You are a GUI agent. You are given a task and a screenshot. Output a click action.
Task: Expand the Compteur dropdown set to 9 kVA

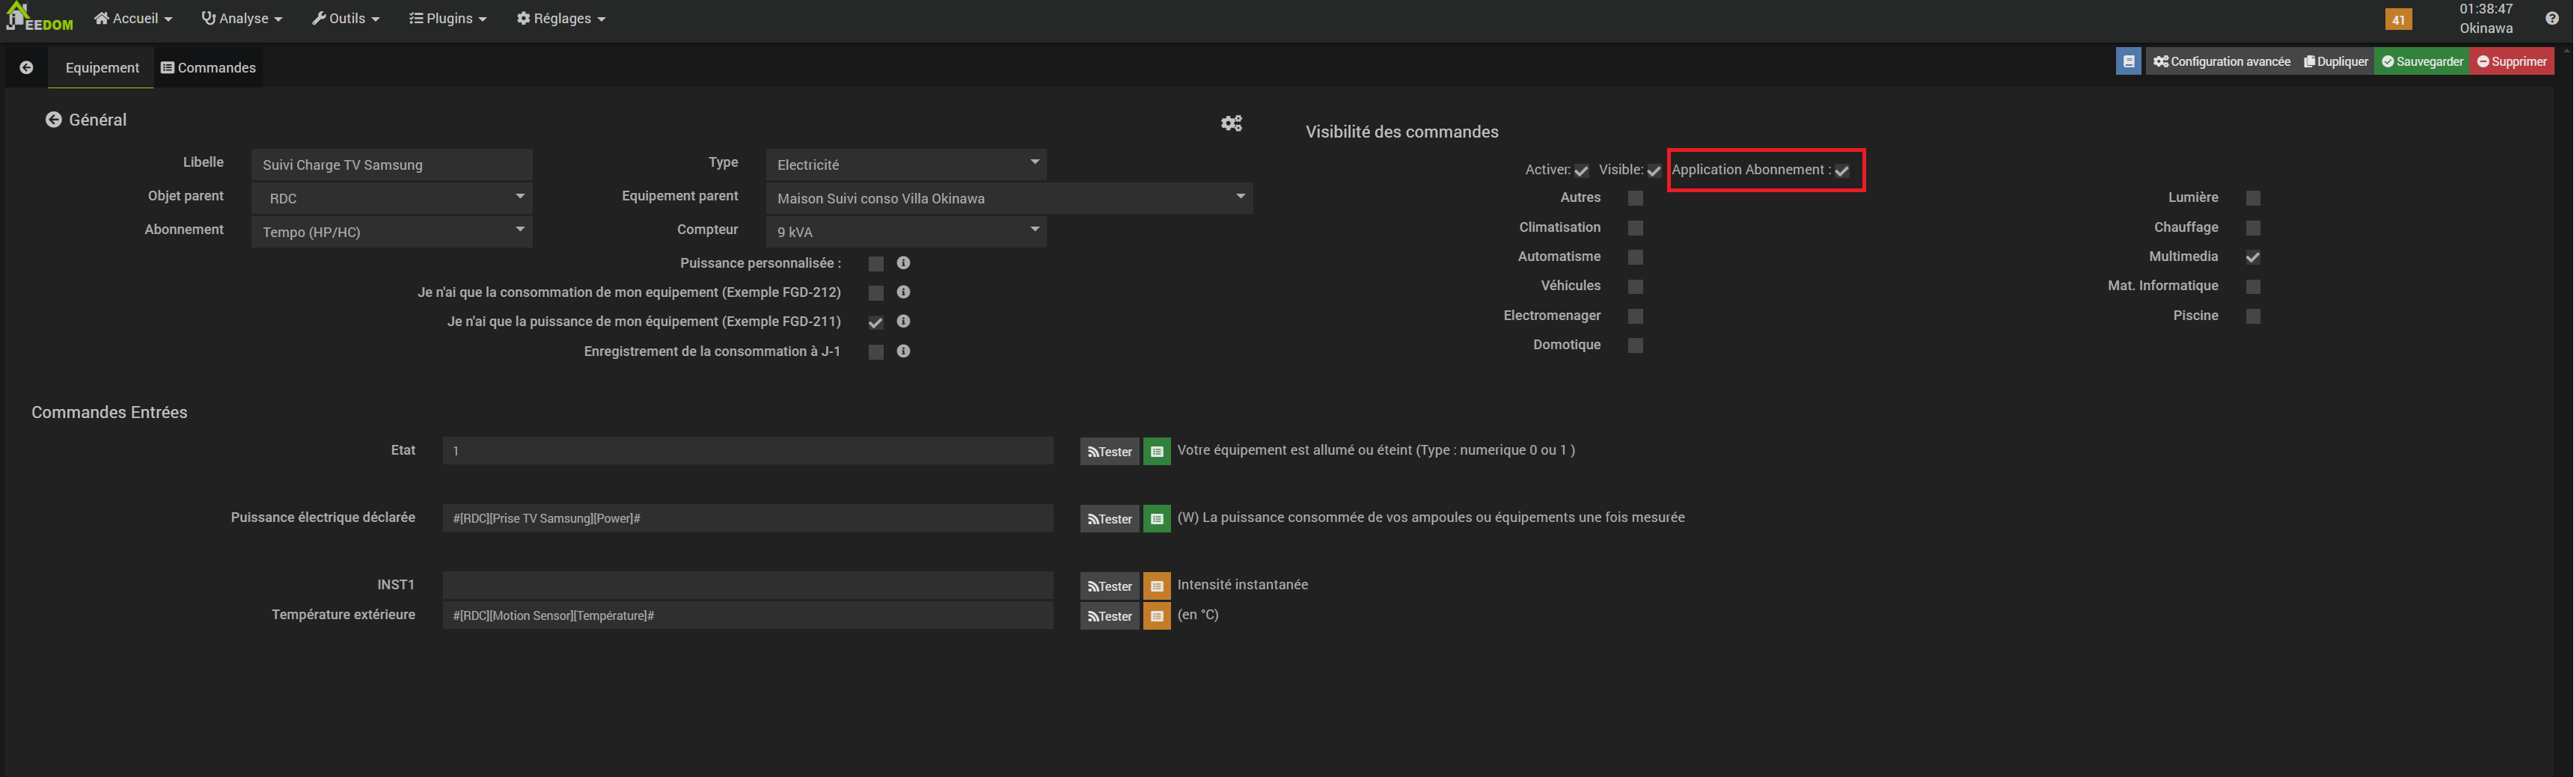[905, 232]
